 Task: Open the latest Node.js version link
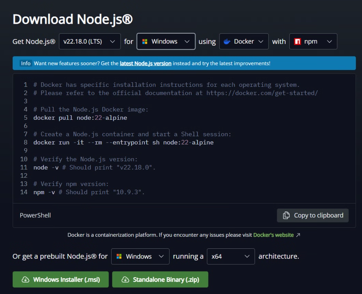(x=146, y=64)
